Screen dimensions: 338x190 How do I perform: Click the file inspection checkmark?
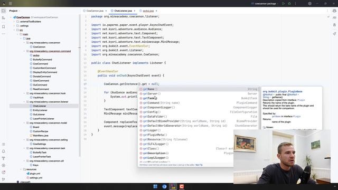pyautogui.click(x=328, y=16)
